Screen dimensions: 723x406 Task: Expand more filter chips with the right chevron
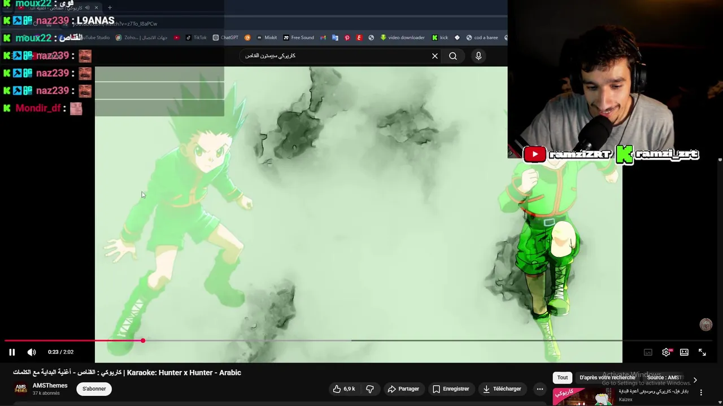pos(695,379)
